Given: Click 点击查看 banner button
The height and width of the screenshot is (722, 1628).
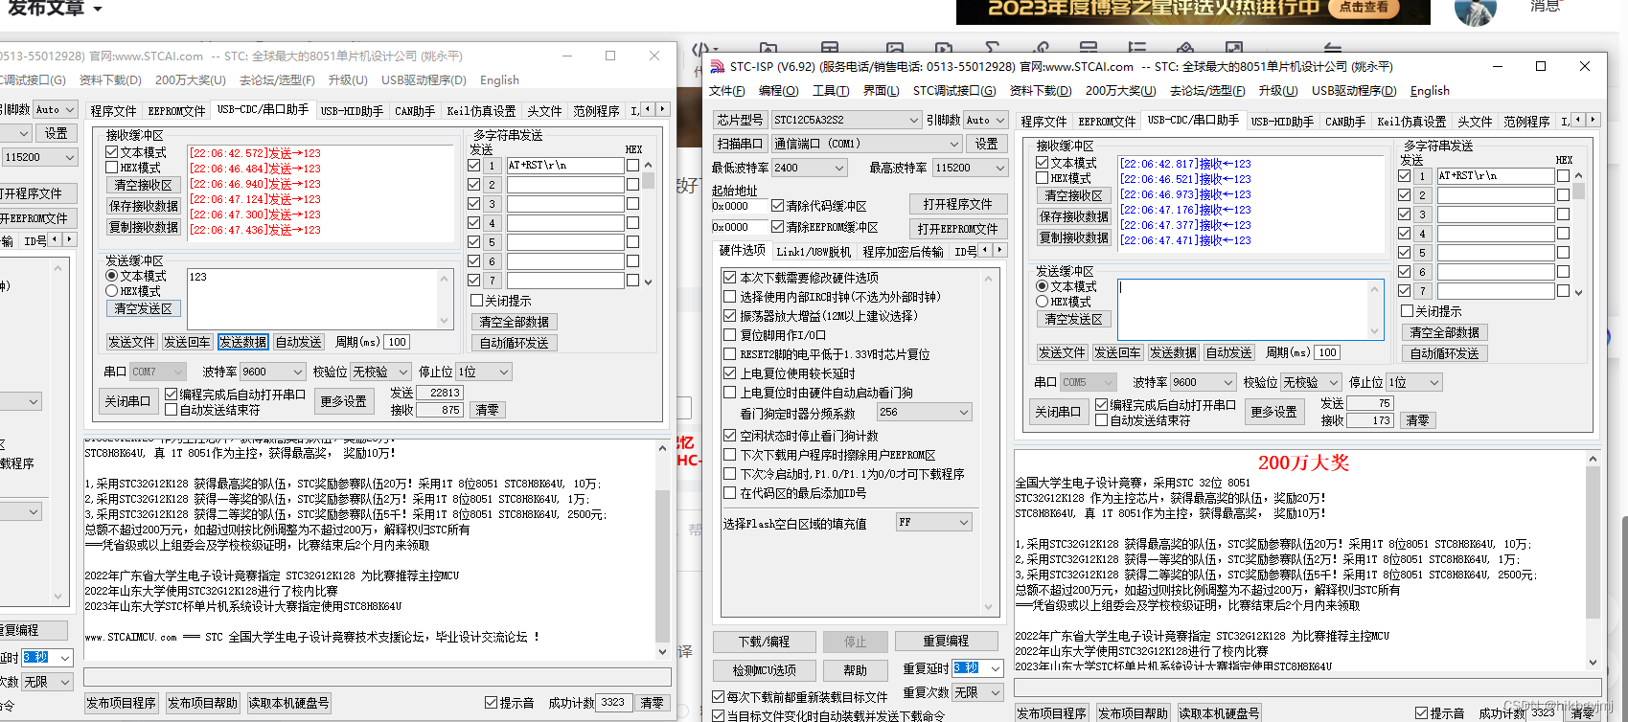Looking at the screenshot, I should point(1364,8).
